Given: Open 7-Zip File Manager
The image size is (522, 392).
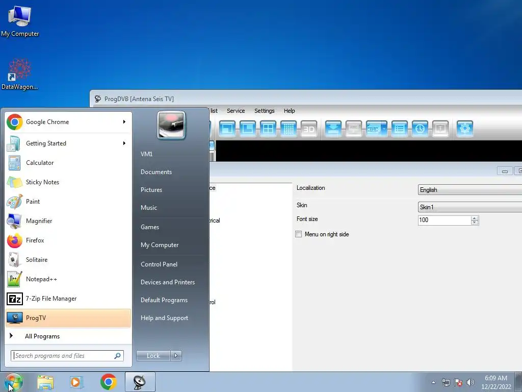Looking at the screenshot, I should pyautogui.click(x=68, y=298).
